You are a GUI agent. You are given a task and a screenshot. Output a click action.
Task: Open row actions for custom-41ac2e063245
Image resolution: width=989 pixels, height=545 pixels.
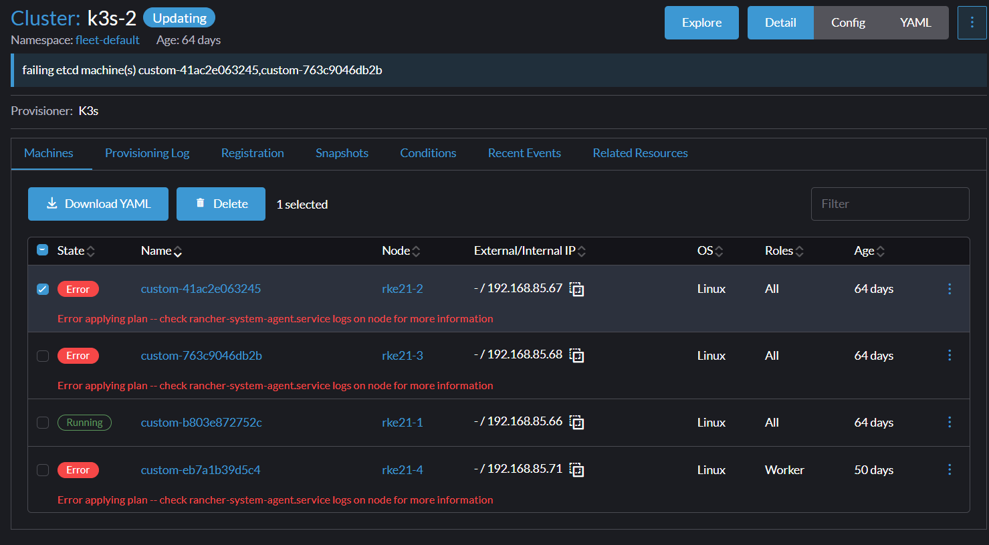click(950, 289)
